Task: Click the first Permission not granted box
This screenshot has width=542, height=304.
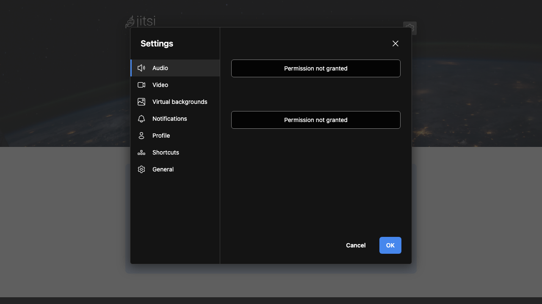Action: coord(316,68)
